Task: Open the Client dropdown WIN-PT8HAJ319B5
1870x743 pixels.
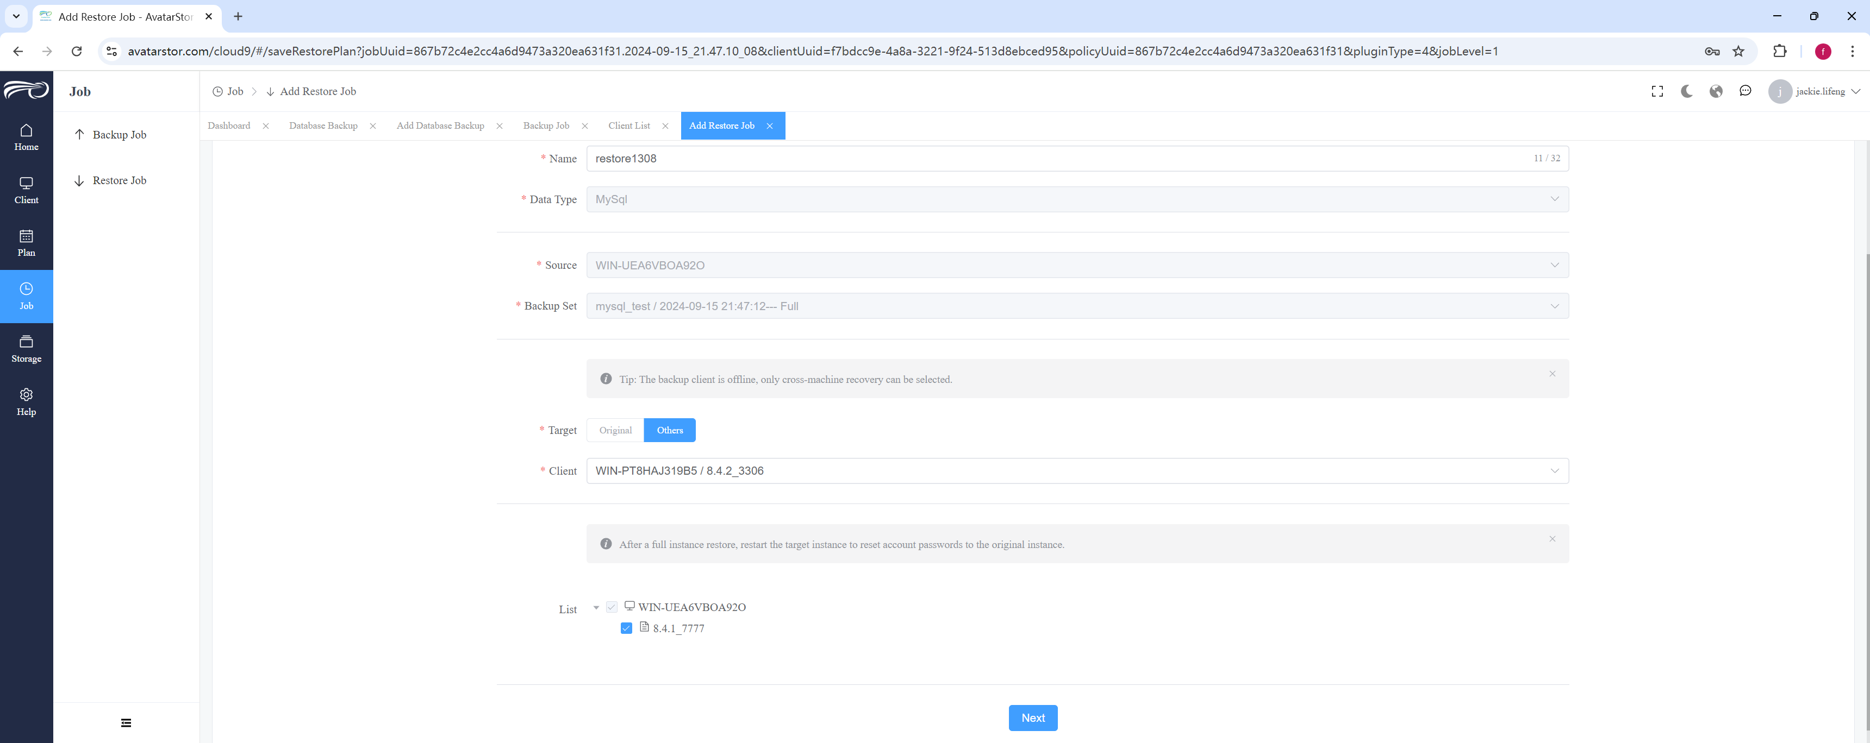Action: tap(1077, 471)
